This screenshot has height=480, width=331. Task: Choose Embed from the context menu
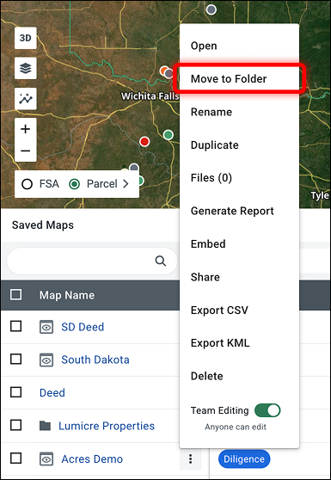(239, 244)
